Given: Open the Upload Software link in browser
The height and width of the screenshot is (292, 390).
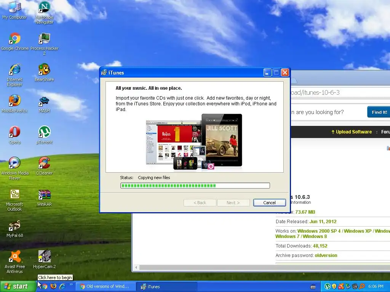Looking at the screenshot, I should tap(352, 132).
